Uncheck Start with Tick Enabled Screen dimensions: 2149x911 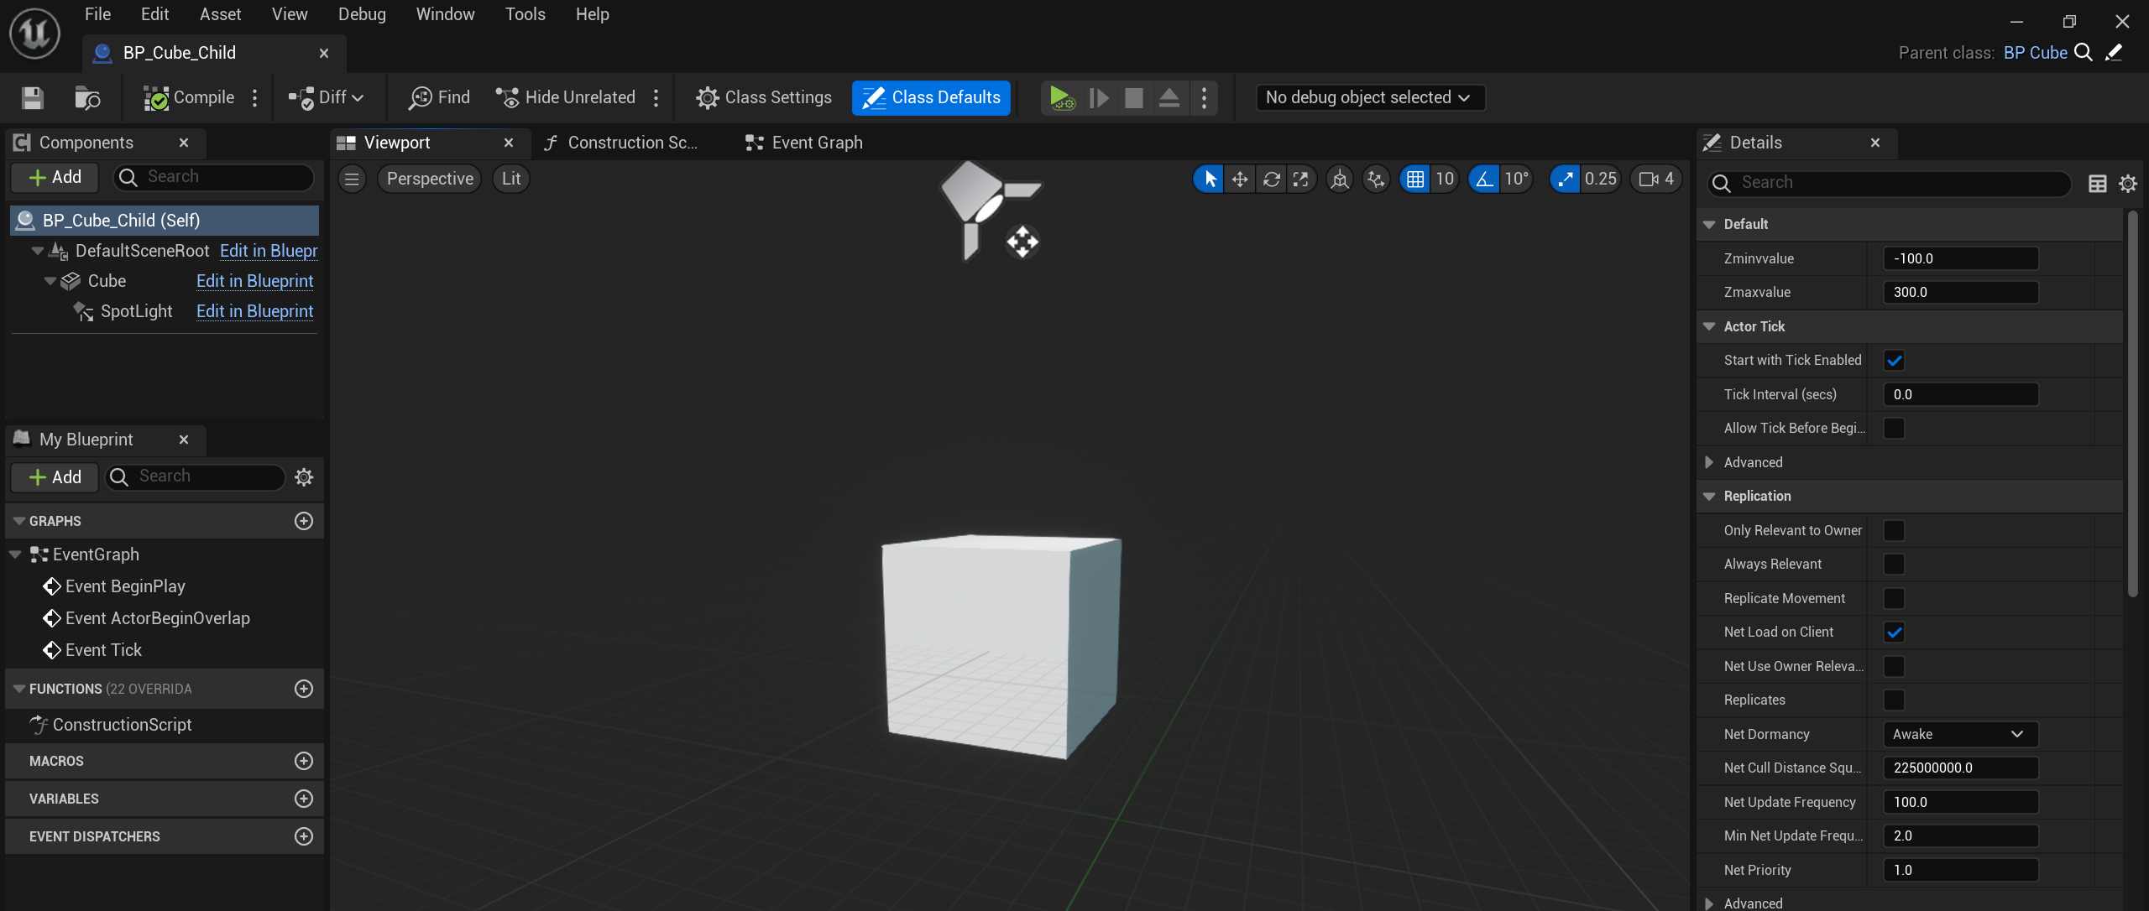(x=1894, y=361)
